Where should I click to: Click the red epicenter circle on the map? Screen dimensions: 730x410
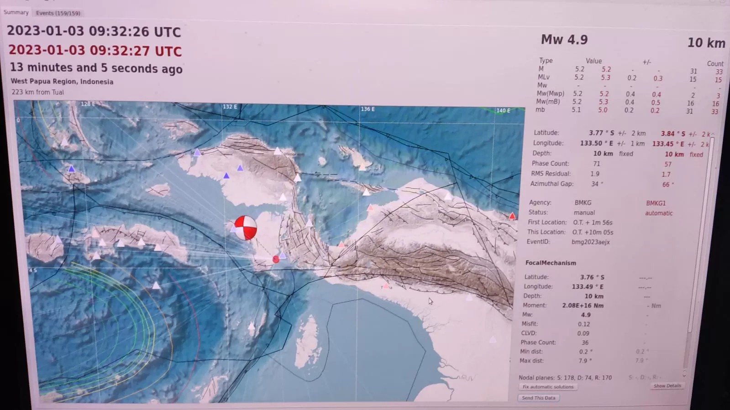(x=276, y=259)
